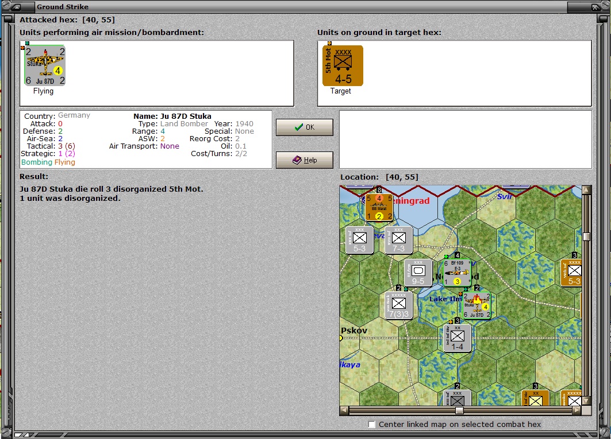Image resolution: width=611 pixels, height=439 pixels.
Task: Select the flying Ju 87D Stuka unit counter
Action: tap(45, 65)
